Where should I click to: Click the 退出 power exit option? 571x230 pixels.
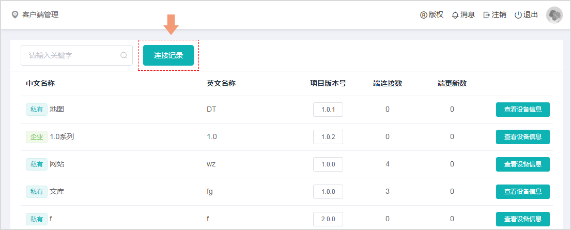click(x=527, y=14)
